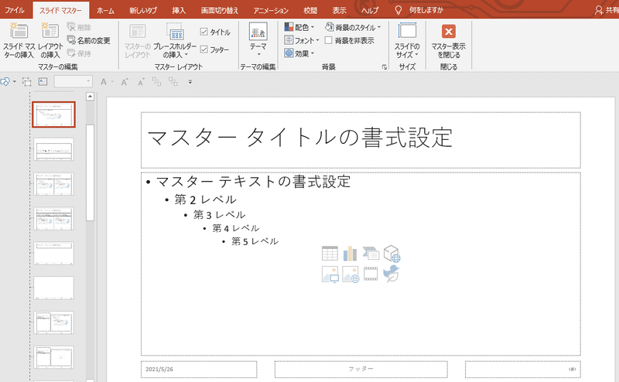This screenshot has height=382, width=619.
Task: Select the slide master thumbnail with red border
Action: [x=53, y=114]
